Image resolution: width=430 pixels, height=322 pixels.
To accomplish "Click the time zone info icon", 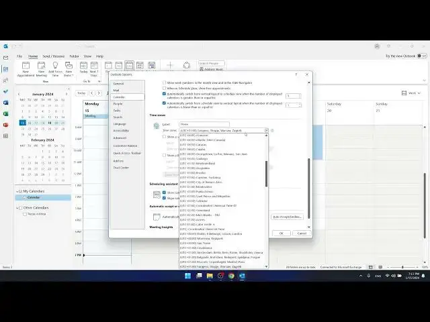I will 272,131.
